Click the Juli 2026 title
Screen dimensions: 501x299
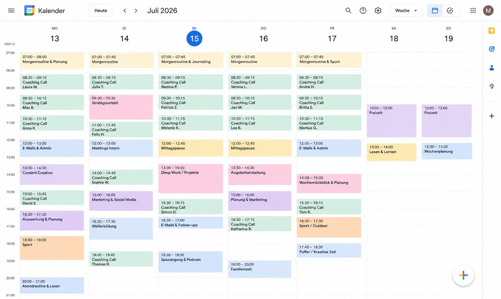coord(162,10)
